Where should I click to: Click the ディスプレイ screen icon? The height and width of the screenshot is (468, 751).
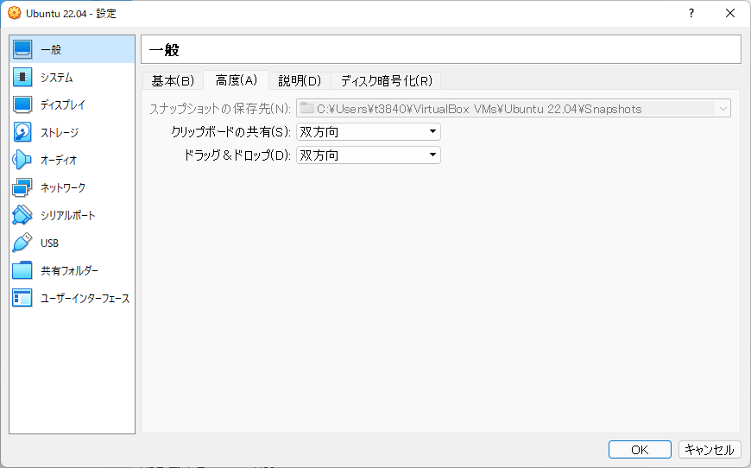[x=22, y=104]
